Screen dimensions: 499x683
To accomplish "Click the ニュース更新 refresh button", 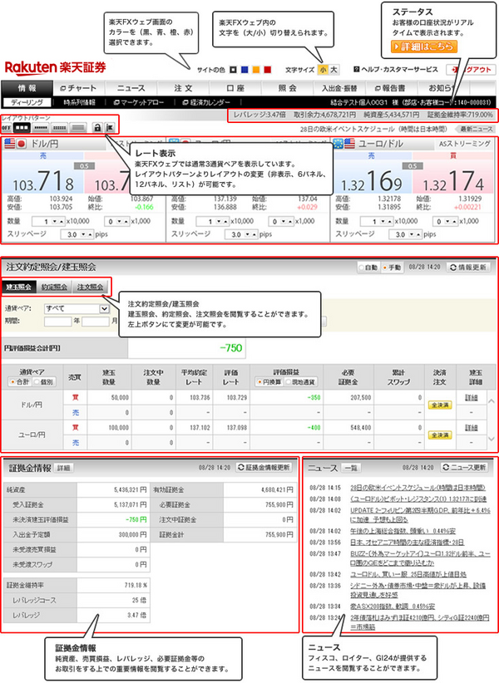I will 465,468.
